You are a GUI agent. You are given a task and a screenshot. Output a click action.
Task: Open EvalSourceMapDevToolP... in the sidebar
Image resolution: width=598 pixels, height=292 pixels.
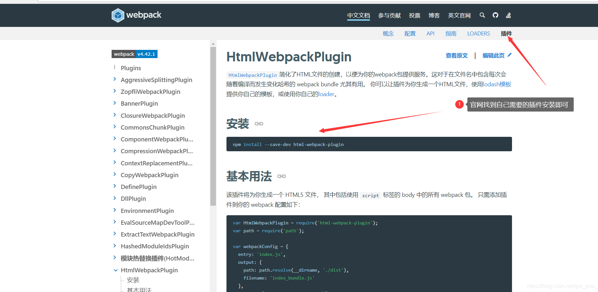pos(158,222)
